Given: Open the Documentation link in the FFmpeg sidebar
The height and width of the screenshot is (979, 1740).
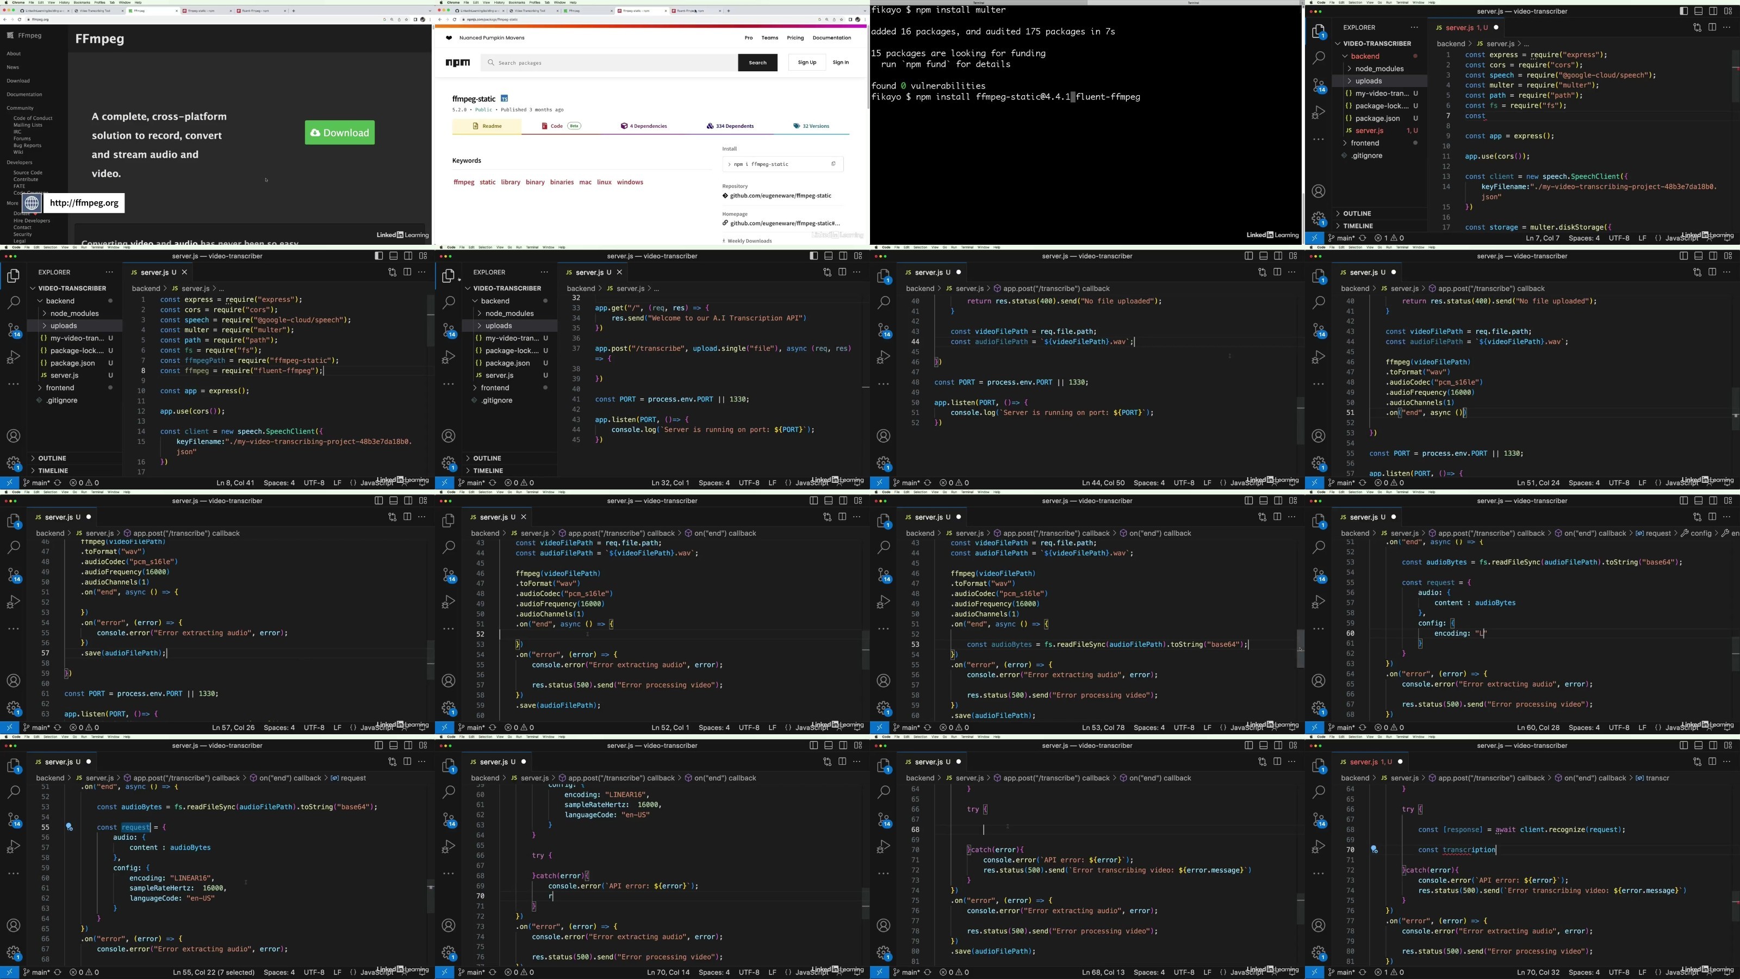Looking at the screenshot, I should point(24,95).
